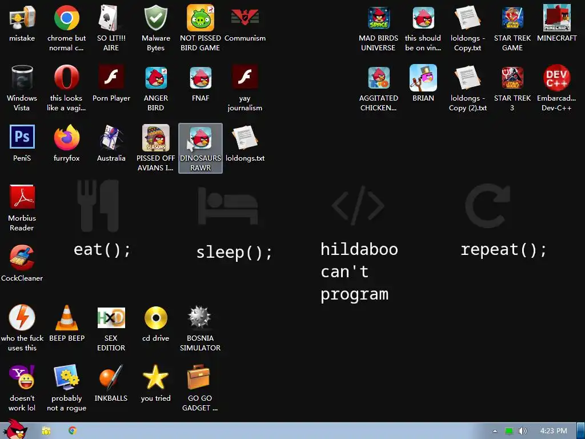Open the 'Morbius Reader' PDF icon
This screenshot has width=585, height=439.
[x=22, y=197]
